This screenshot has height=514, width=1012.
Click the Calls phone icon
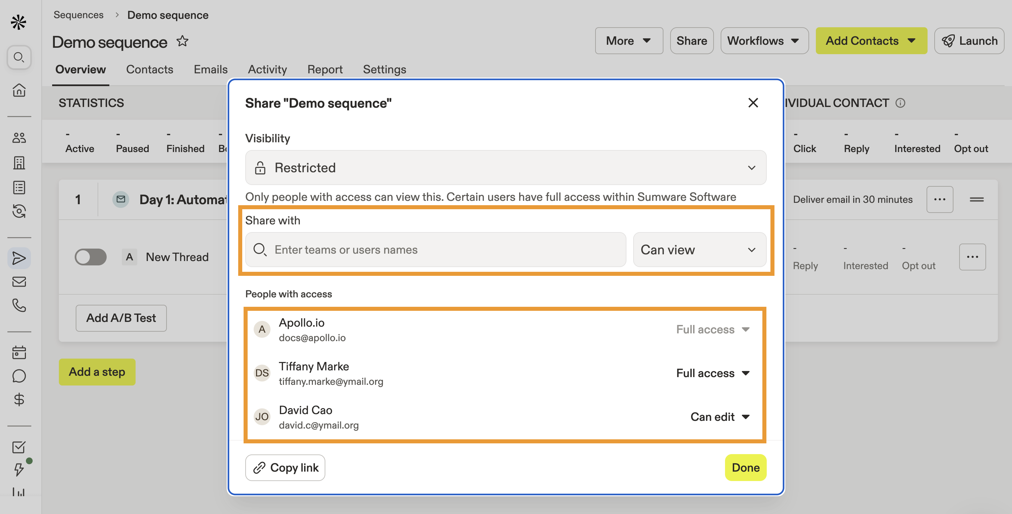pyautogui.click(x=19, y=306)
